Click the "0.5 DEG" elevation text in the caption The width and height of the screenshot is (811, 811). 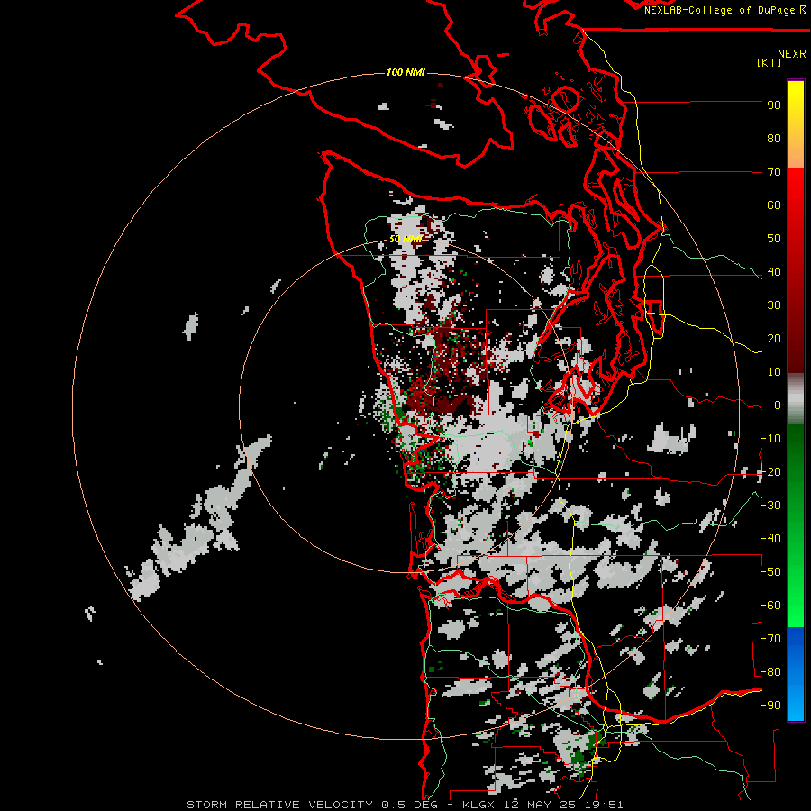pos(409,805)
